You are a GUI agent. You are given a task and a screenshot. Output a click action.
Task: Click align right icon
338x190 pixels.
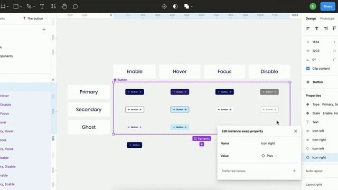pyautogui.click(x=326, y=28)
